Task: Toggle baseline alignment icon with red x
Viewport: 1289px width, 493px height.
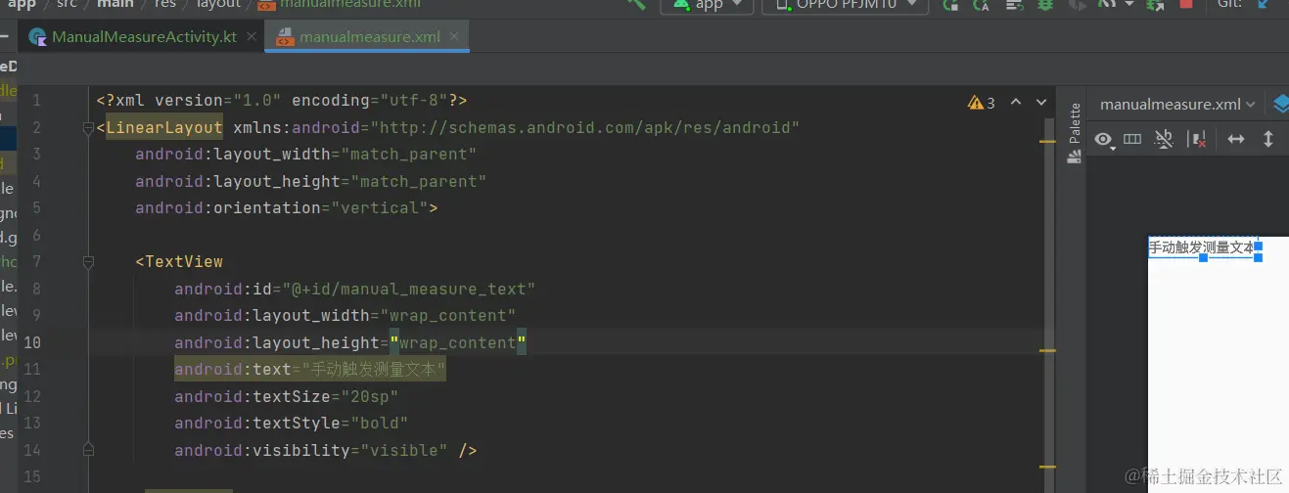Action: 1196,139
